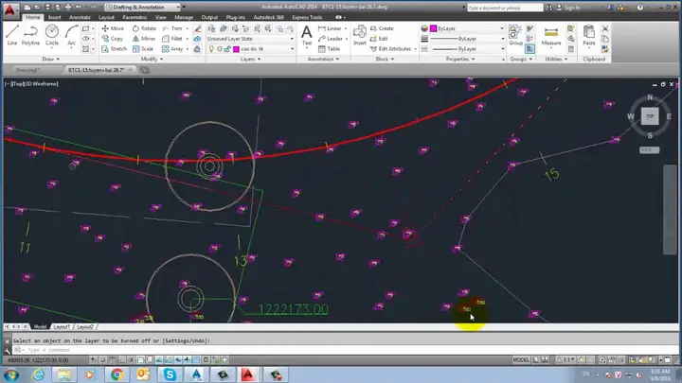Open the object color ByLayer dropdown
Screen dimensions: 682x383
pos(467,28)
